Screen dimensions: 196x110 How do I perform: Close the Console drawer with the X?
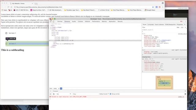(x=185, y=91)
